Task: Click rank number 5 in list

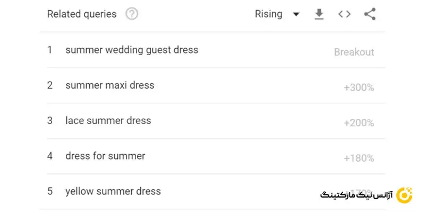Action: (x=50, y=191)
